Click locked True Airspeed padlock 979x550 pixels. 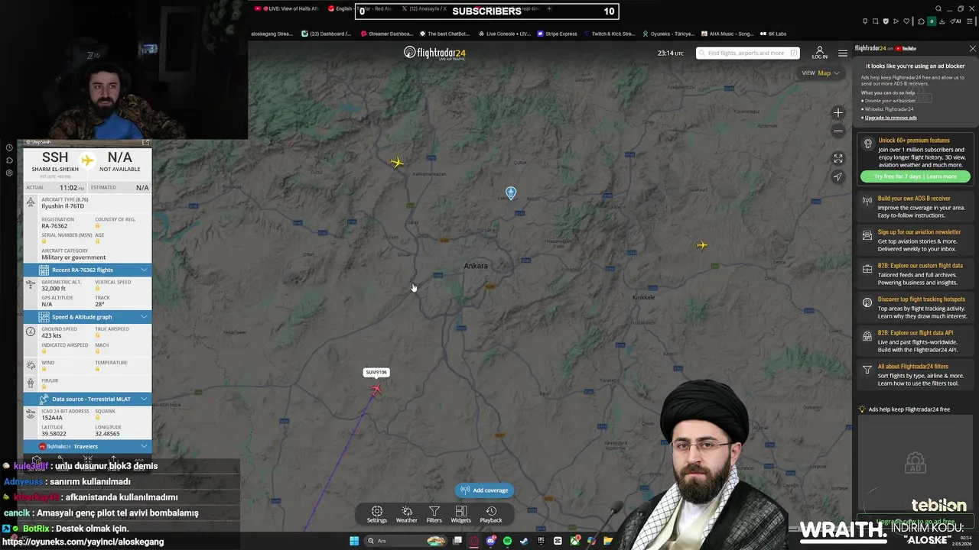point(97,335)
